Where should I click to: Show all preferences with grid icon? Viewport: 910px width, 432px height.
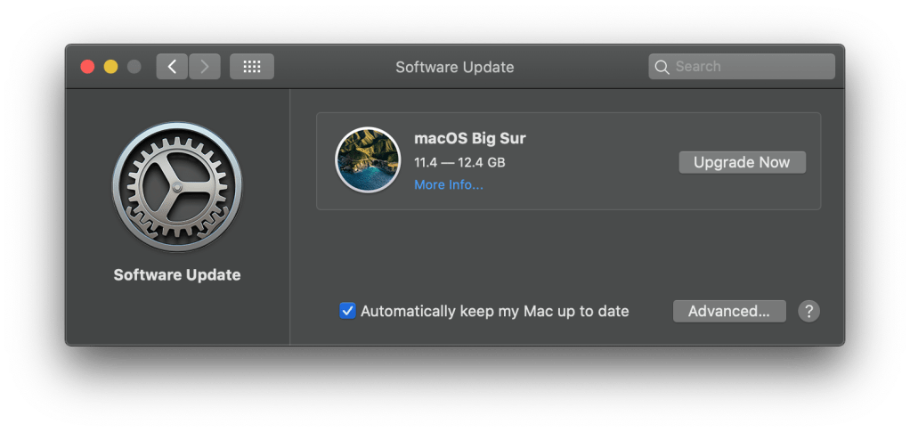pos(252,67)
